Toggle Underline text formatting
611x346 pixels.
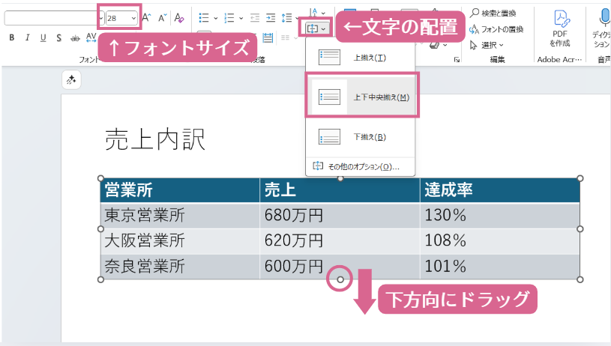(42, 38)
